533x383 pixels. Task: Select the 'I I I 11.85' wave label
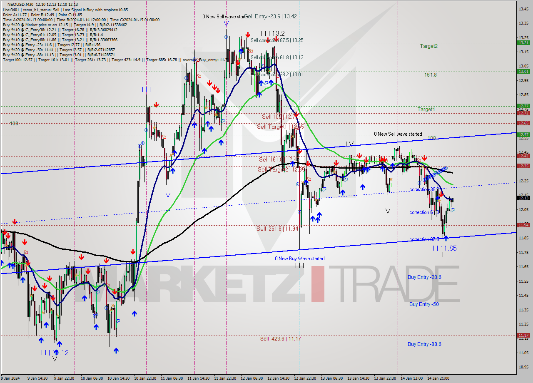(443, 248)
